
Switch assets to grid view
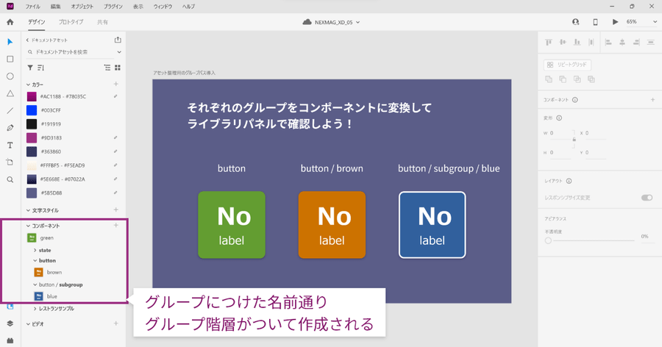[x=118, y=68]
